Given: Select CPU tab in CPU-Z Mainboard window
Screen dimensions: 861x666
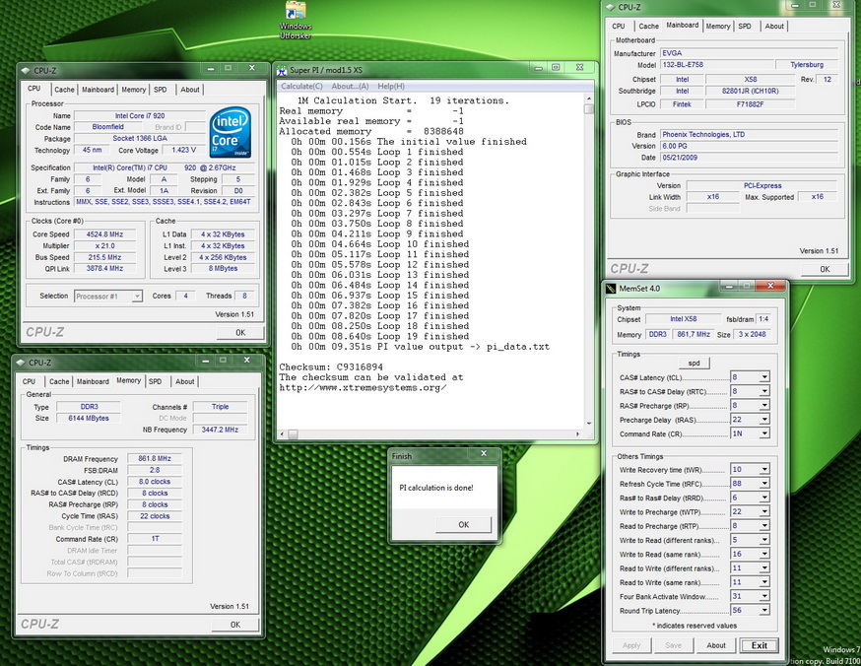Looking at the screenshot, I should [x=619, y=27].
